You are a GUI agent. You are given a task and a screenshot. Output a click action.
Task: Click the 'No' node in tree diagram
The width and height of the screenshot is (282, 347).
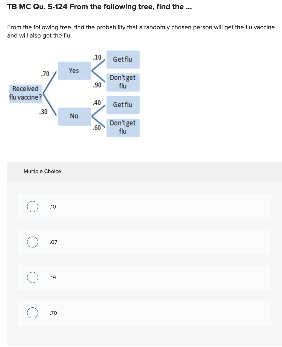pos(74,116)
